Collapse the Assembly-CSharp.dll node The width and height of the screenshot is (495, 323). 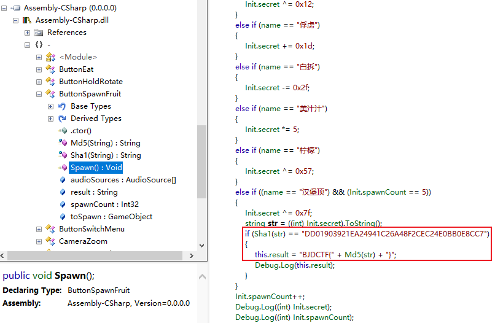[15, 20]
